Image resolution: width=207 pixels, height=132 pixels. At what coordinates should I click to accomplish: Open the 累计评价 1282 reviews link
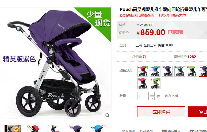tap(185, 57)
